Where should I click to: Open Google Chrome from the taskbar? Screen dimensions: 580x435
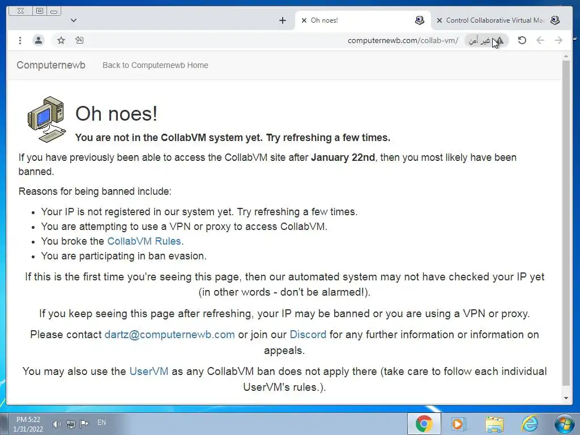424,424
